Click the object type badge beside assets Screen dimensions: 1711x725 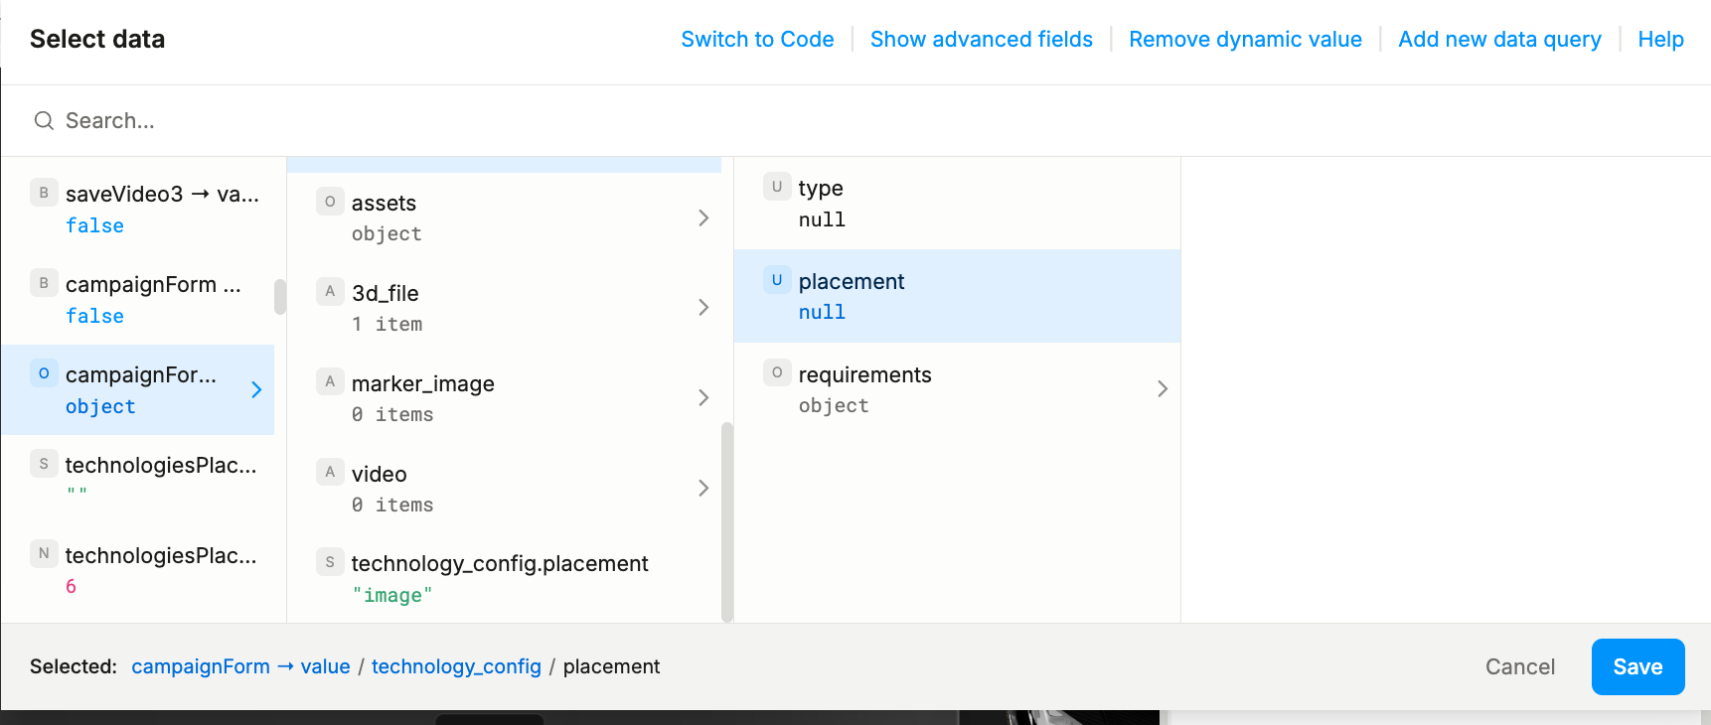330,202
